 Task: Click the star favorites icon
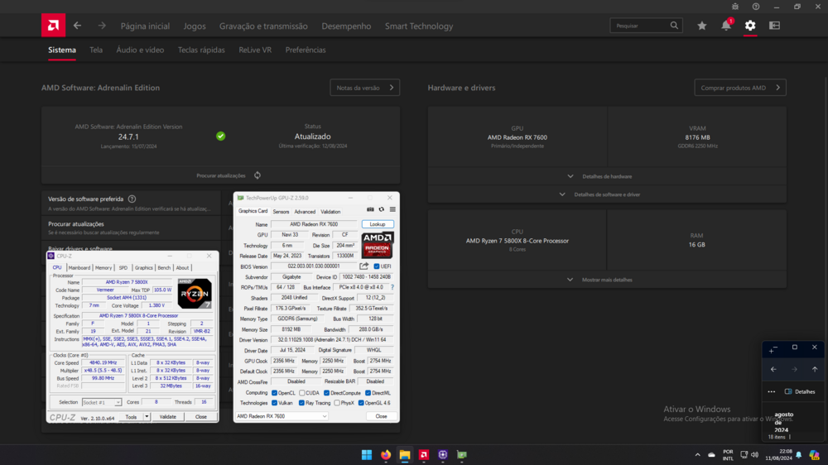tap(702, 26)
